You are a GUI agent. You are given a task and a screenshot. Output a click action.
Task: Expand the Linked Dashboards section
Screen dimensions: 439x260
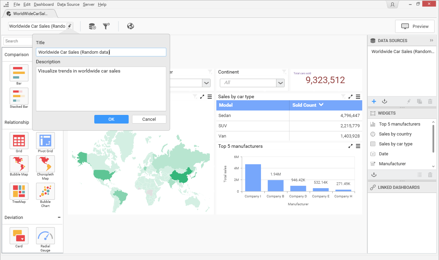402,187
